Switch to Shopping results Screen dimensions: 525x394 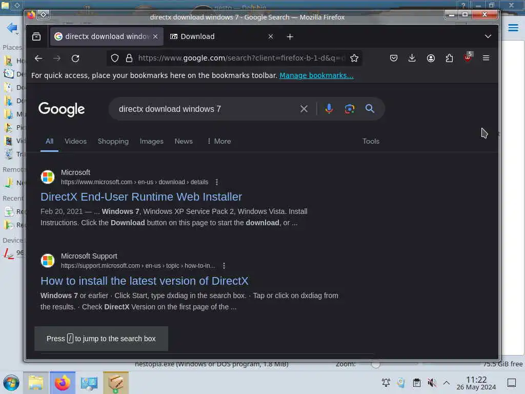coord(113,142)
